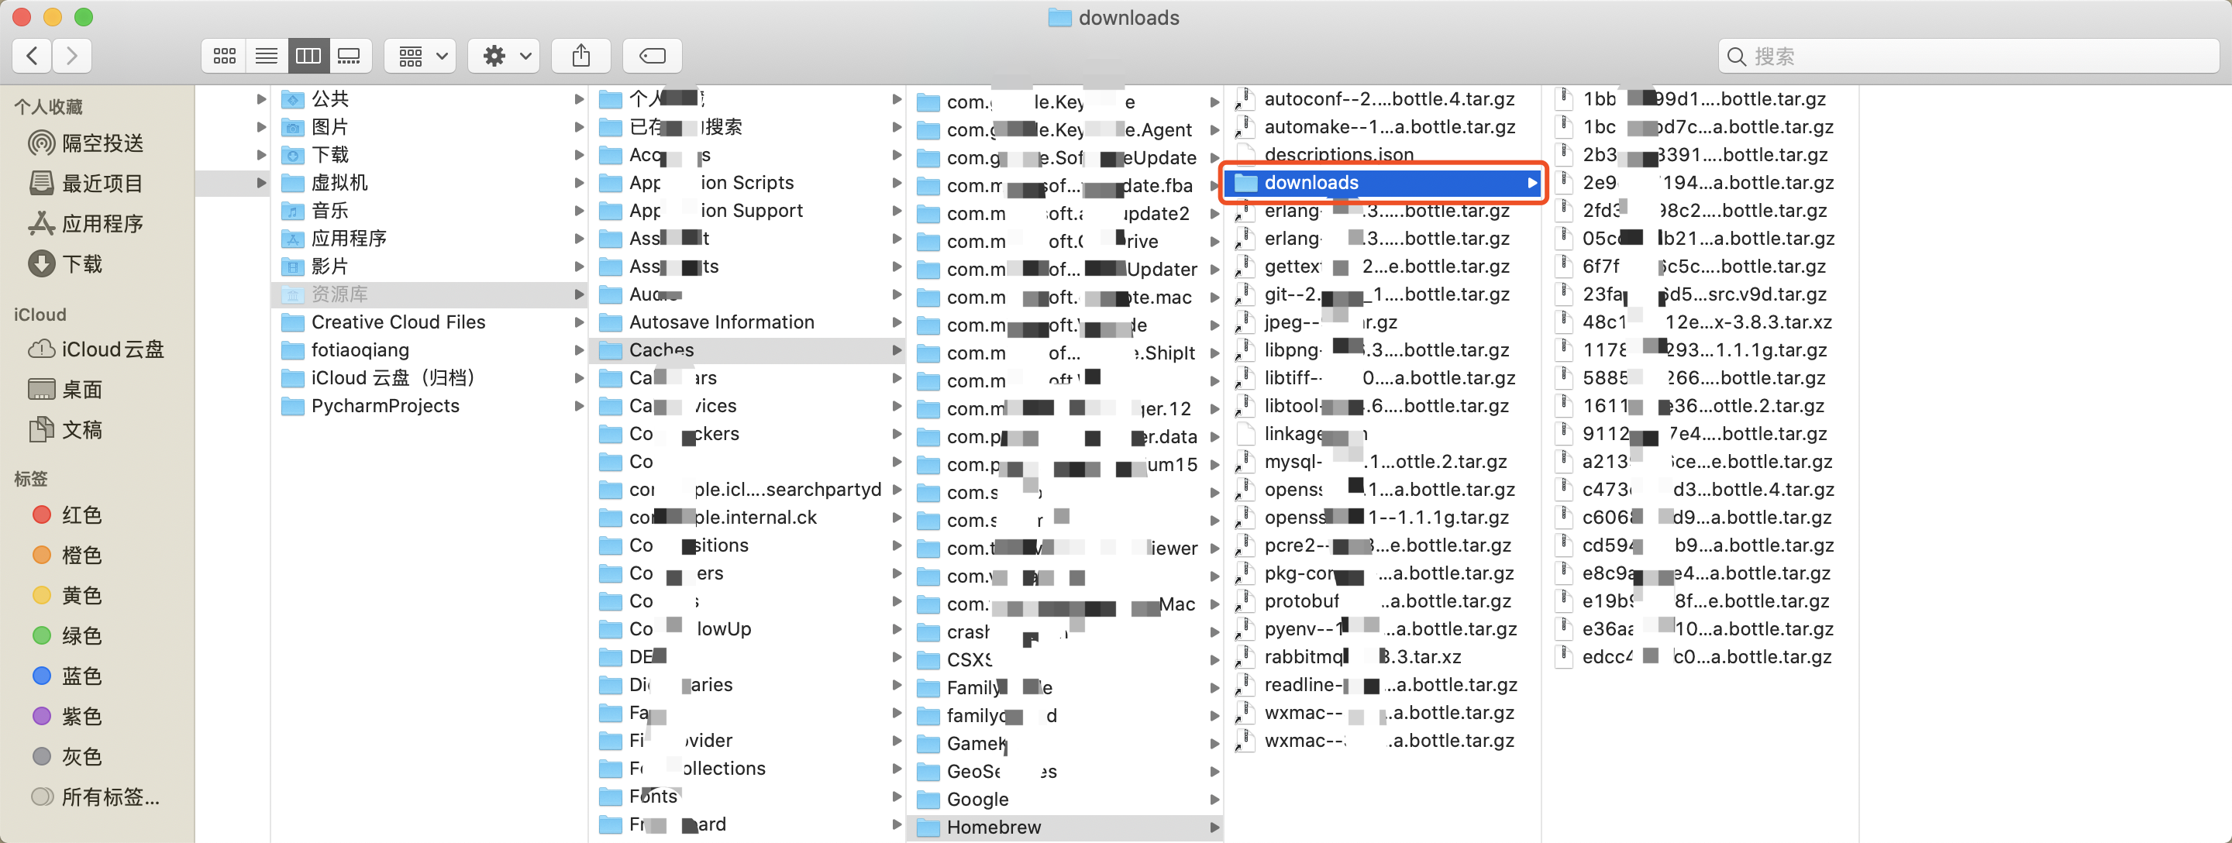Filter by the 蓝色 blue tag
2232x843 pixels.
[67, 676]
